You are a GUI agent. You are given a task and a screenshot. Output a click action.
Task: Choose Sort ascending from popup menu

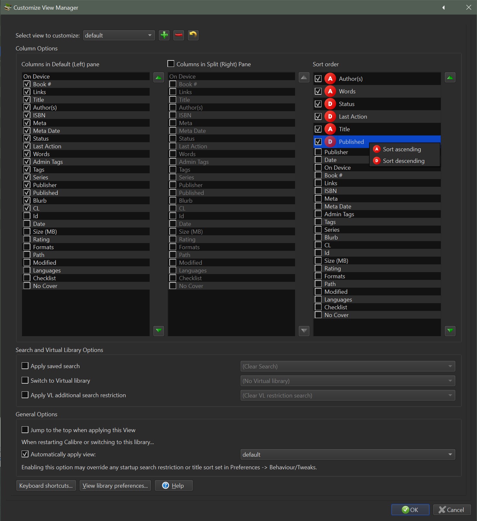[x=405, y=149]
